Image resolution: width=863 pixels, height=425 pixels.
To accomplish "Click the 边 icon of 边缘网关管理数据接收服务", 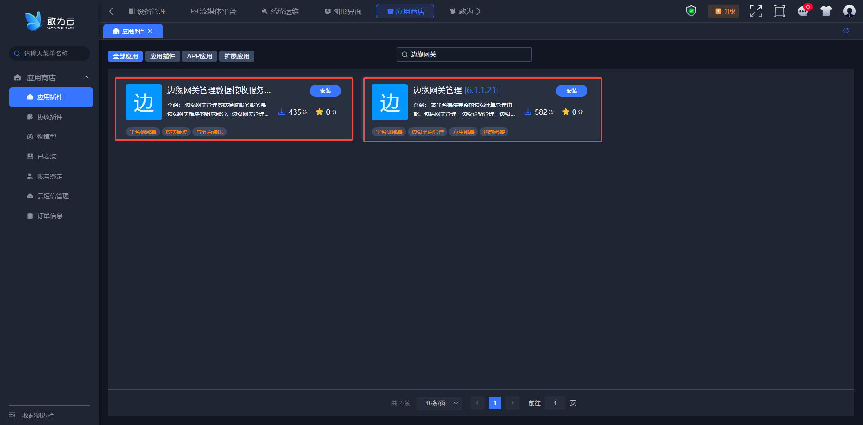I will coord(144,102).
